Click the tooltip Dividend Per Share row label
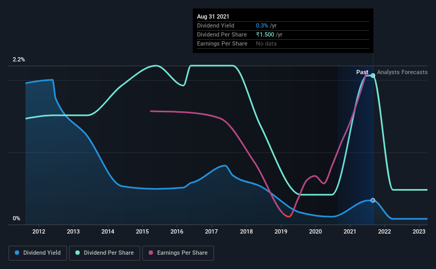Image resolution: width=436 pixels, height=269 pixels. point(222,34)
